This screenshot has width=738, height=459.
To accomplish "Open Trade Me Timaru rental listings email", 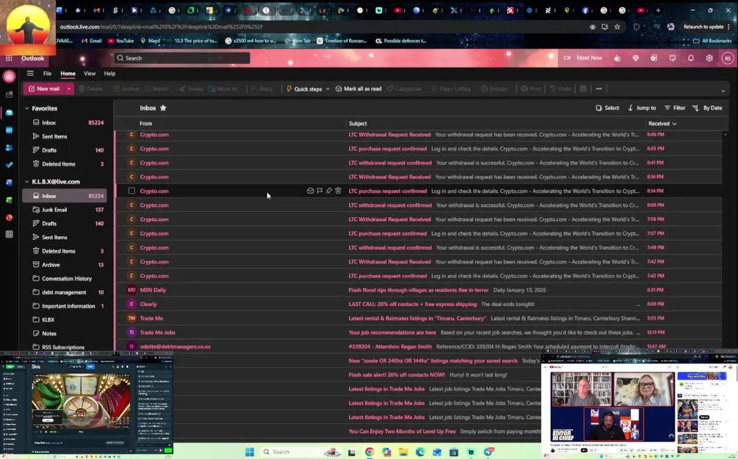I will 418,318.
